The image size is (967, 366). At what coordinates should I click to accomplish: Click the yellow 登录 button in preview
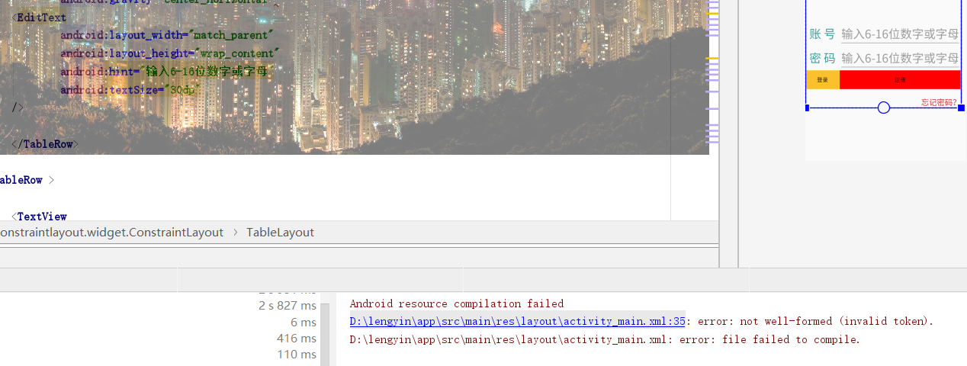(x=822, y=80)
